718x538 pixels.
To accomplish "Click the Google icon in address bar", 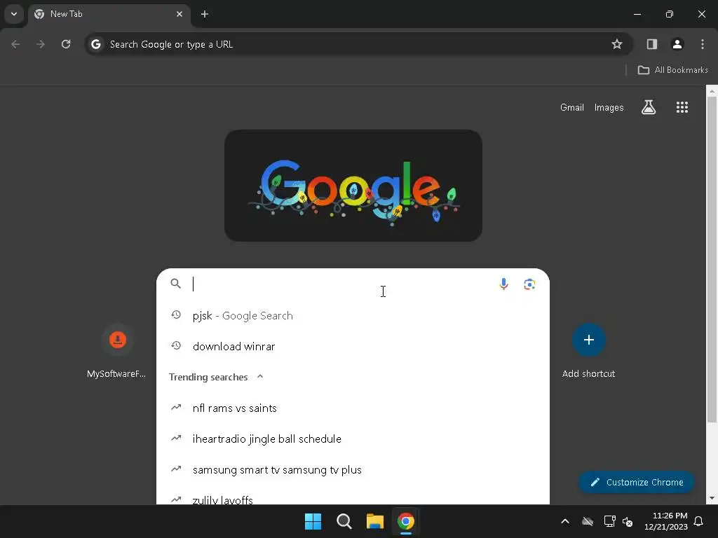I will (x=95, y=44).
